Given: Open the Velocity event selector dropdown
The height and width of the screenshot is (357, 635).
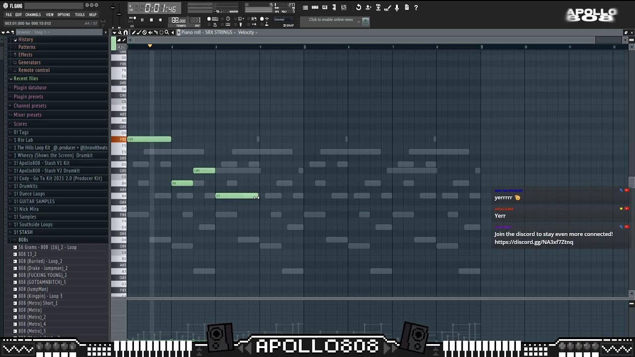Looking at the screenshot, I should (x=248, y=32).
